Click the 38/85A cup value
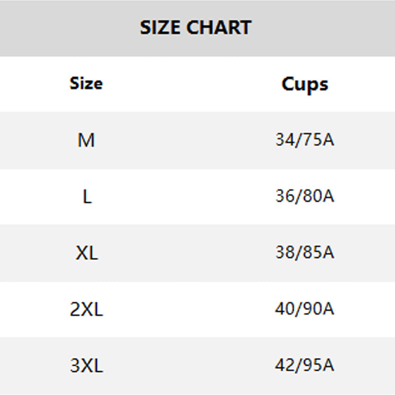 [x=305, y=253]
